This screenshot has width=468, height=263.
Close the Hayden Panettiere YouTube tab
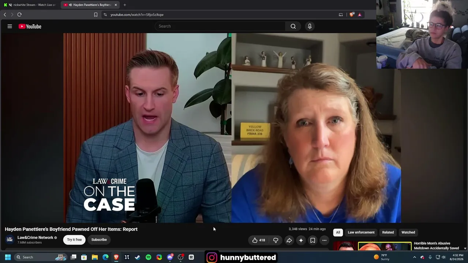pos(116,5)
